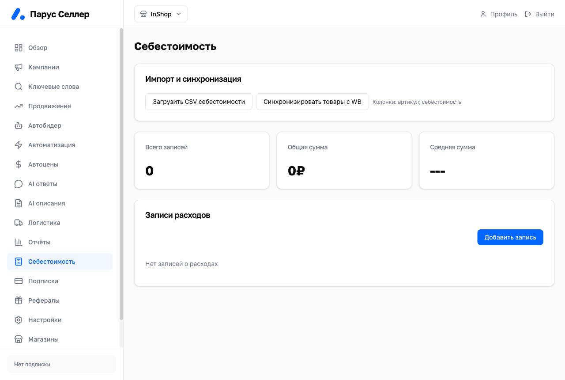Screen dimensions: 565x380
Task: Click the Продвижение trend arrow icon
Action: coord(19,106)
